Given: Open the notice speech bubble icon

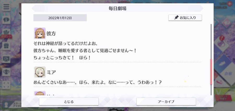Looking at the screenshot, I should click(x=6, y=20).
